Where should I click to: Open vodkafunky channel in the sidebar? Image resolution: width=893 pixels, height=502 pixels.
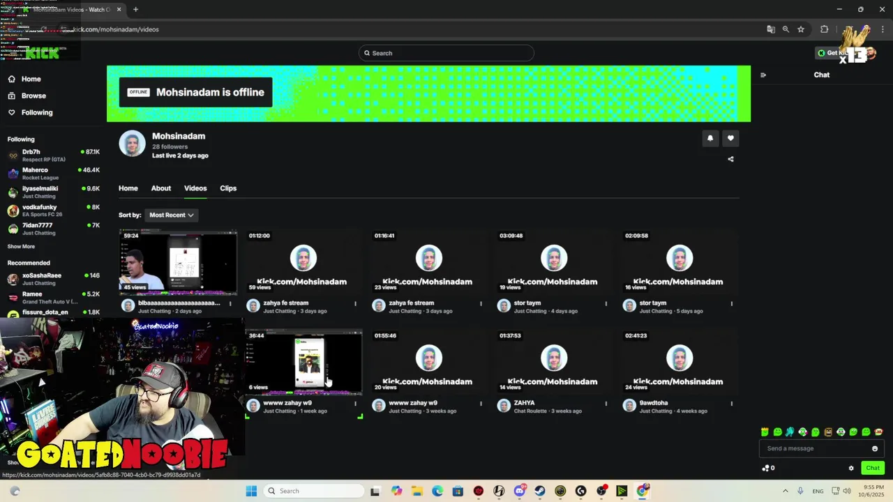coord(53,211)
